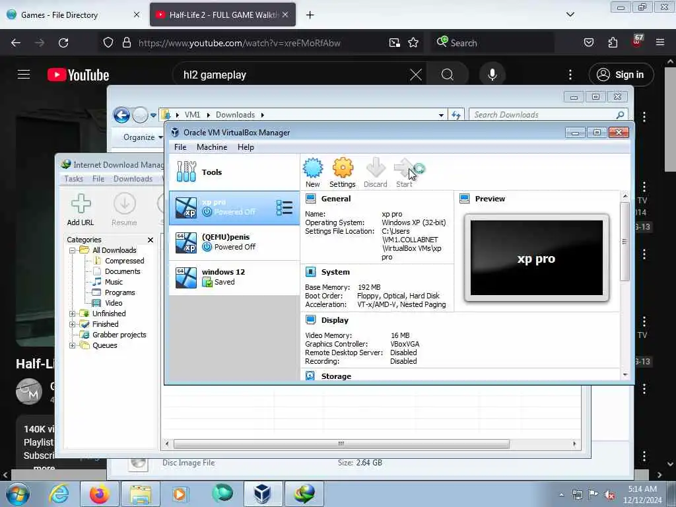Open the Explorer address bar dropdown

click(441, 115)
